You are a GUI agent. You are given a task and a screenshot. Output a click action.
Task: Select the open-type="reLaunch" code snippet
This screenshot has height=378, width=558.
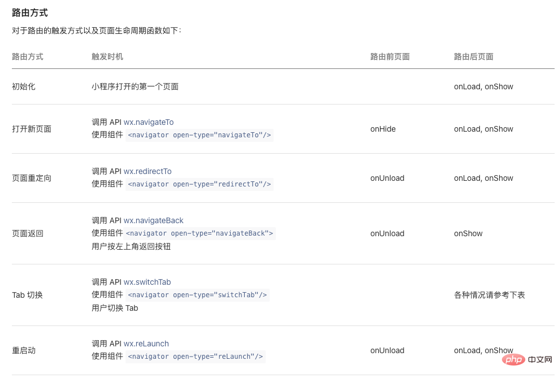coord(195,357)
